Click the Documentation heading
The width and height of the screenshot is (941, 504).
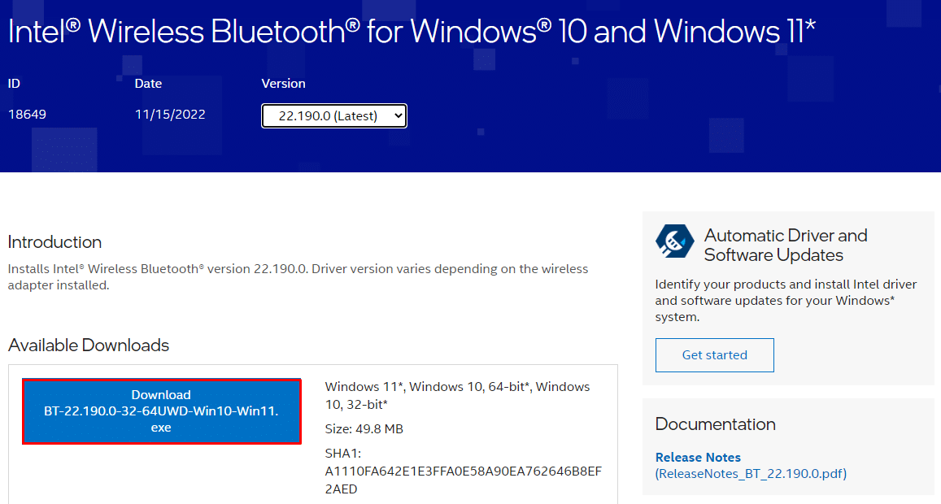point(716,424)
